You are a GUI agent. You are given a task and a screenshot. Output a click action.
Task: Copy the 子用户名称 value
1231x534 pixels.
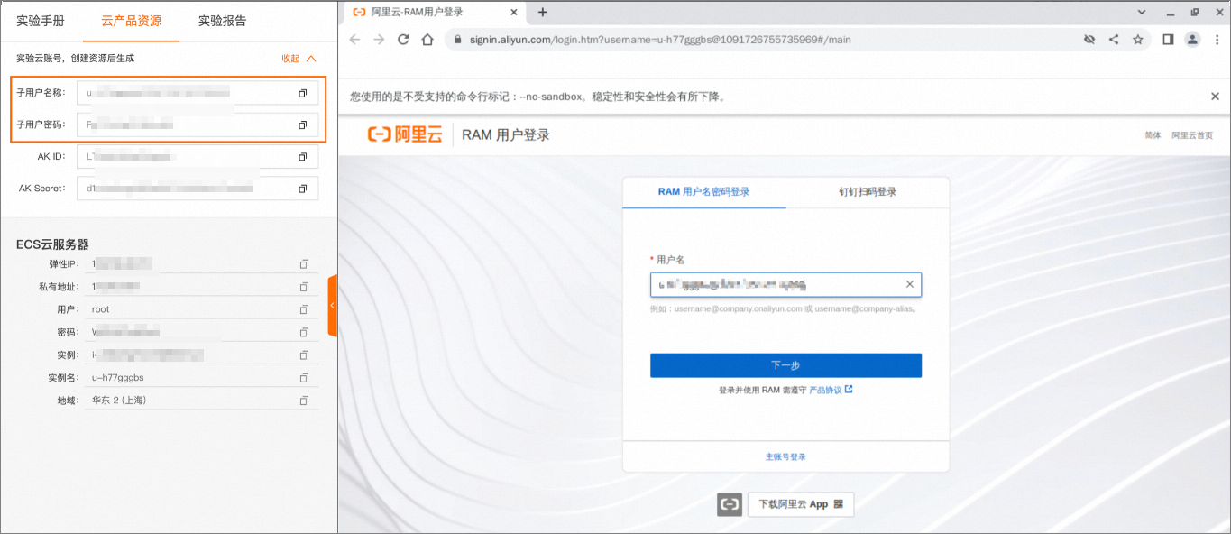coord(303,93)
